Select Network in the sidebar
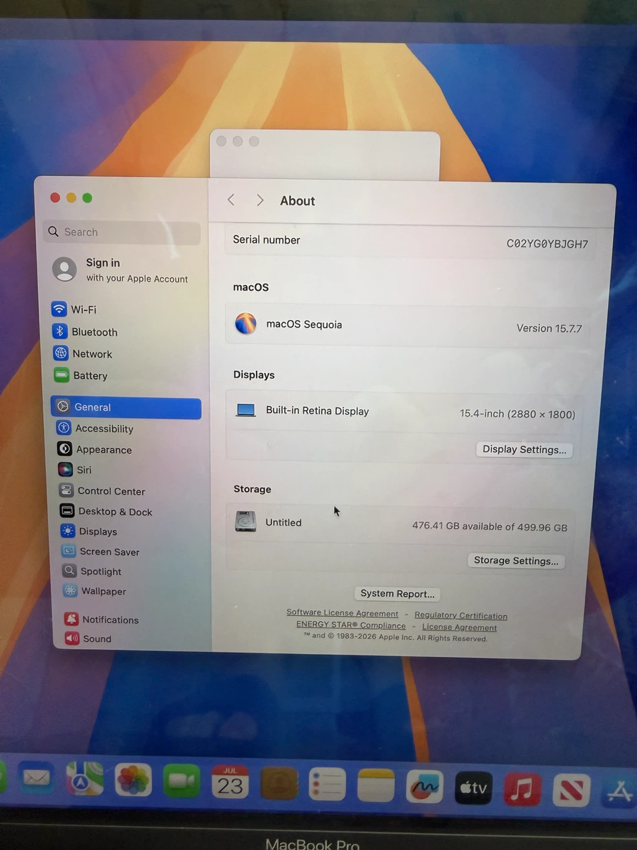 83,354
